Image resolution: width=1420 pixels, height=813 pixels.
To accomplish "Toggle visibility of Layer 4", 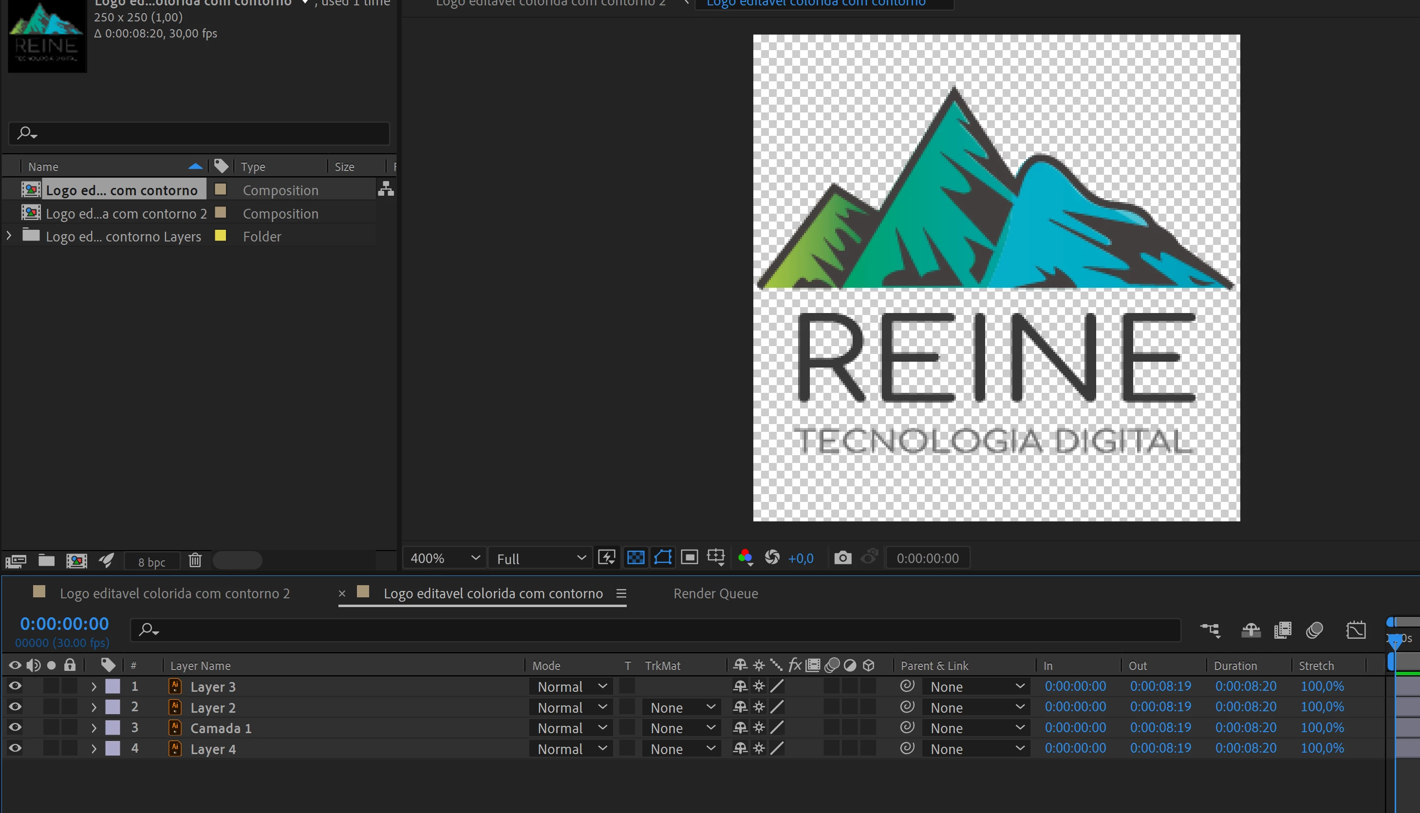I will [x=15, y=748].
